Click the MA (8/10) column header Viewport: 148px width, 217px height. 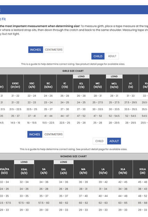pos(83,169)
